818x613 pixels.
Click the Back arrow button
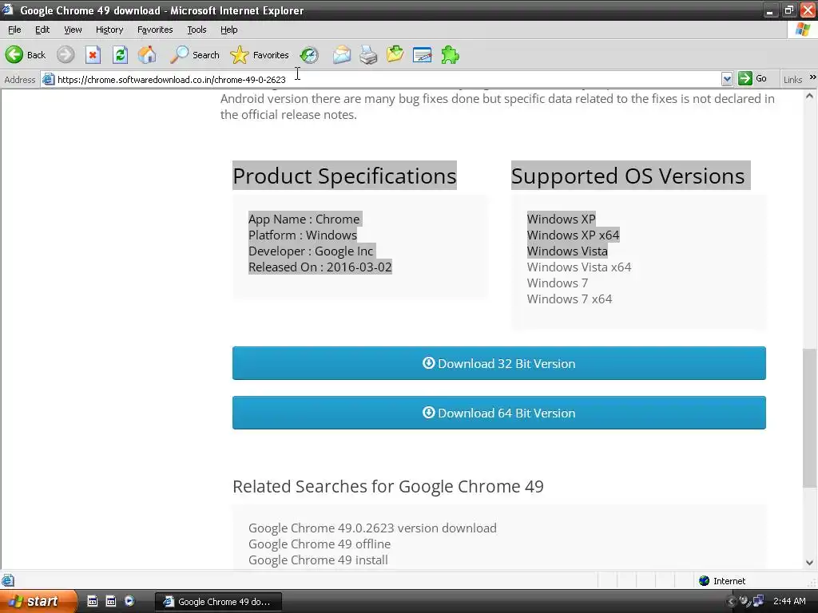click(26, 55)
